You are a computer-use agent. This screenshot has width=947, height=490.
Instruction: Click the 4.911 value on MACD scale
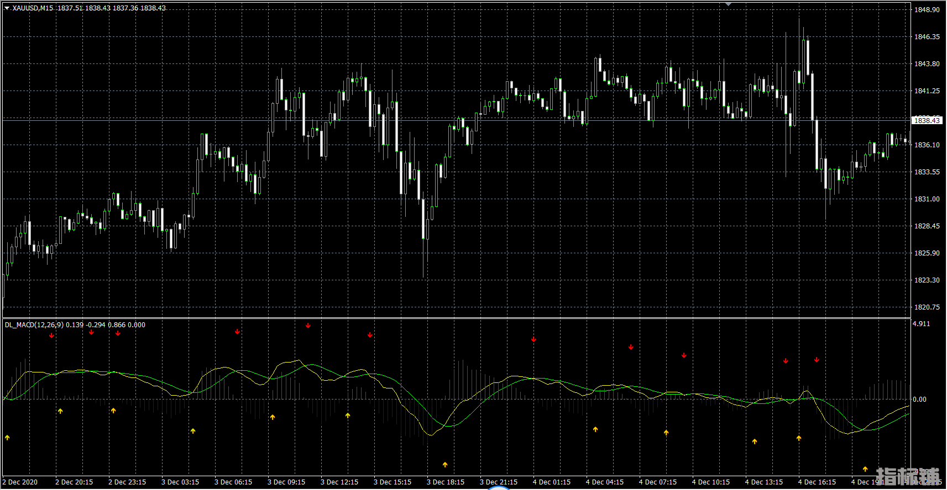coord(921,324)
